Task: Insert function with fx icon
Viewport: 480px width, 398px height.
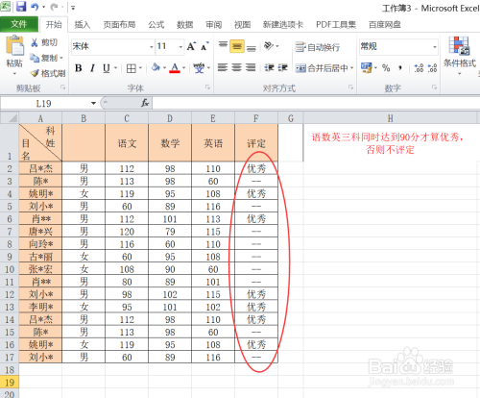Action: click(x=145, y=103)
